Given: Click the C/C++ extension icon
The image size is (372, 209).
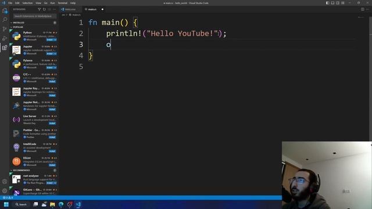Looking at the screenshot, I should pyautogui.click(x=16, y=78).
